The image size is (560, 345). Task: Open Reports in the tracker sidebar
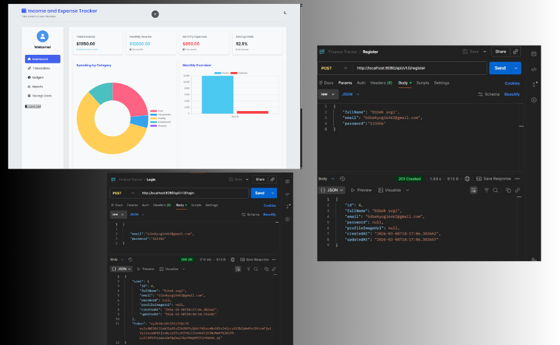pyautogui.click(x=35, y=87)
